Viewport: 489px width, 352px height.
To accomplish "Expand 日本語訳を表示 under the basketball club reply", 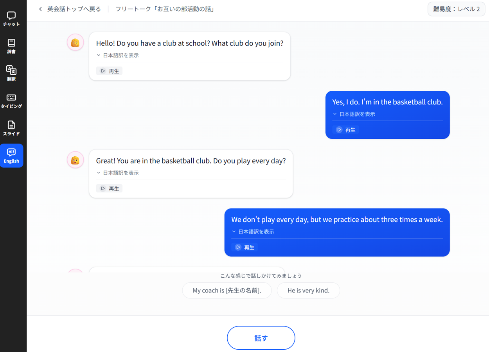I will pos(354,114).
